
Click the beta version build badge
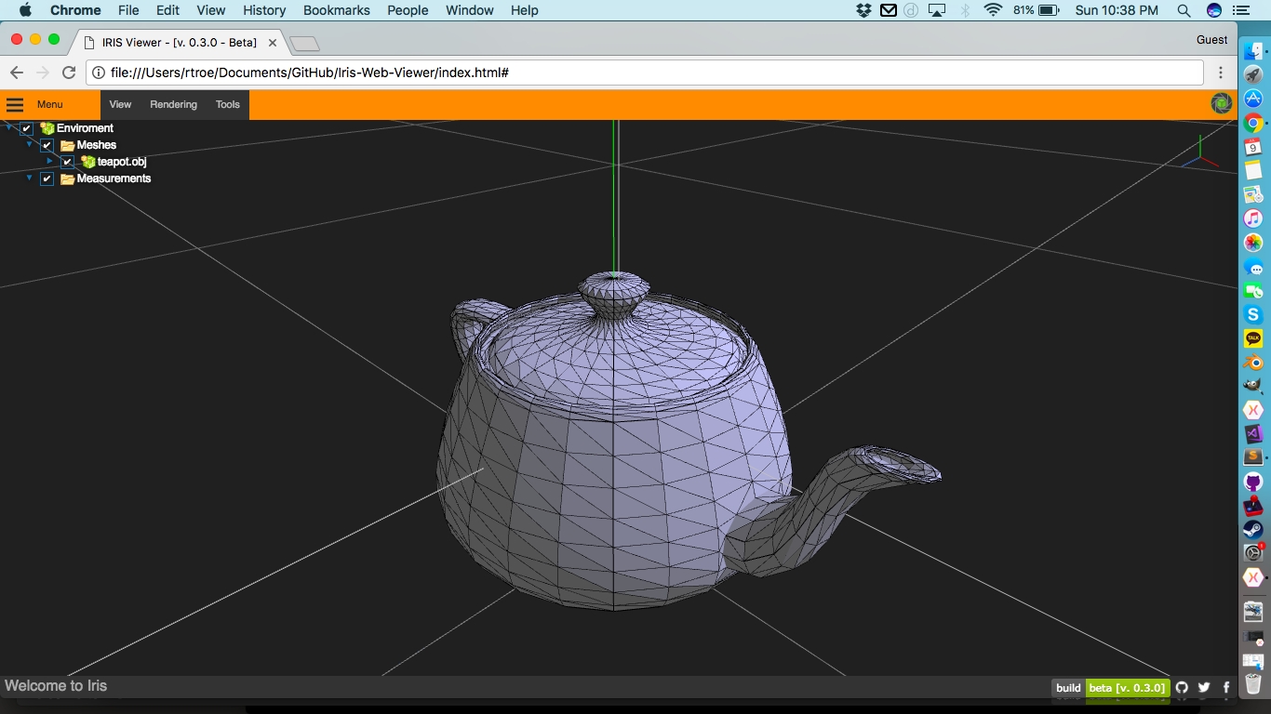click(1126, 688)
